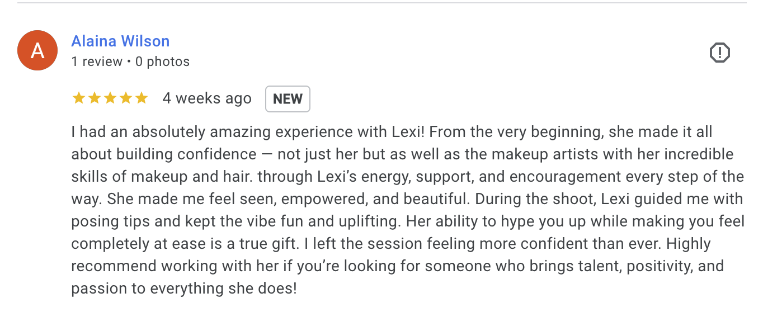The width and height of the screenshot is (763, 312).
Task: Click the line starting "way. She made me"
Action: click(x=407, y=199)
